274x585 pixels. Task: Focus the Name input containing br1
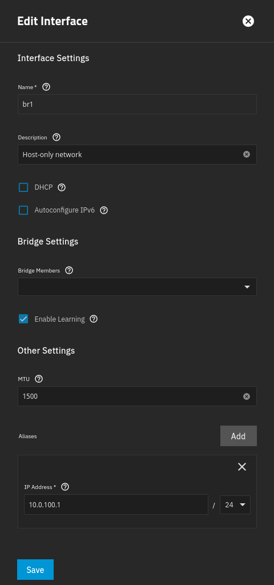(137, 104)
